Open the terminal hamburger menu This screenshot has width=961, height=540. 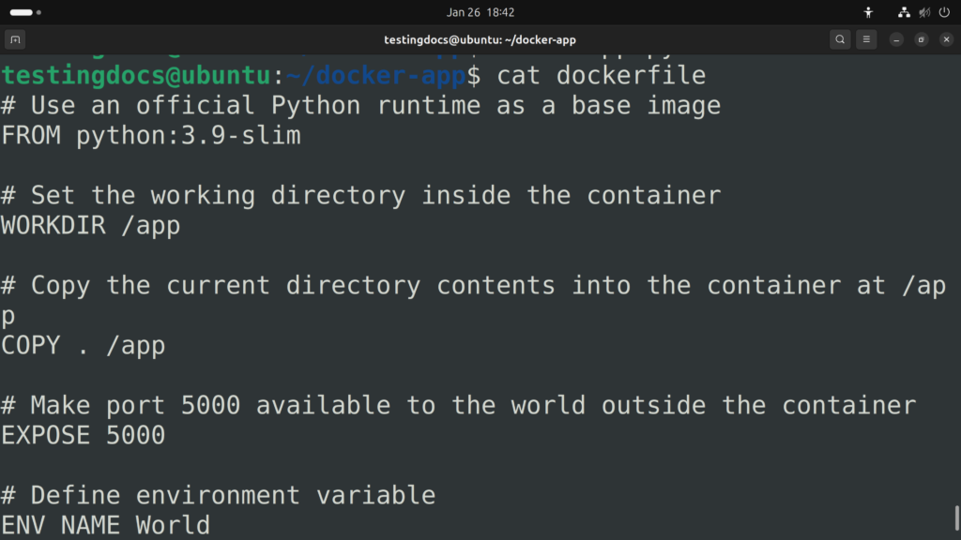coord(865,39)
